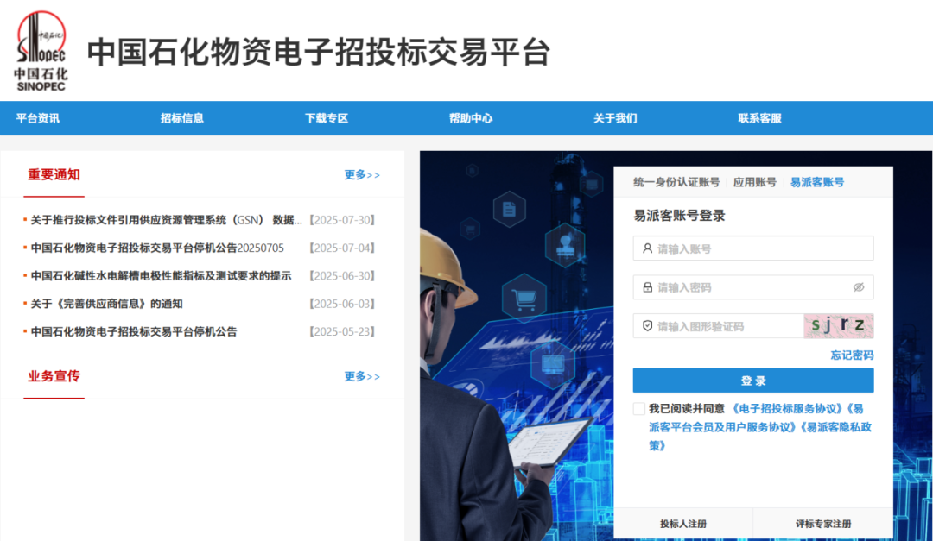This screenshot has width=933, height=541.
Task: Open 碱性水电解槽电极性能指标 notice
Action: click(x=161, y=276)
